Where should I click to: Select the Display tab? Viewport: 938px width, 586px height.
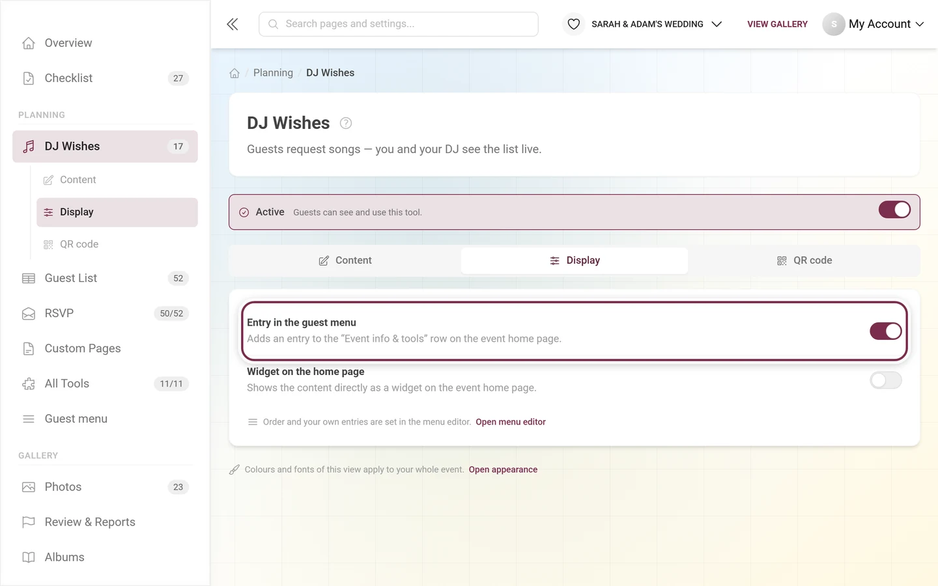(575, 260)
